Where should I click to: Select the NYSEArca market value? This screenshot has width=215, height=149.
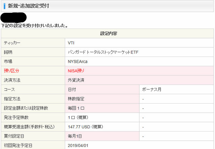coord(78,62)
